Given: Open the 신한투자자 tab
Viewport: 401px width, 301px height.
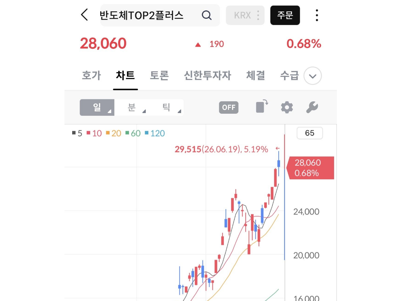Looking at the screenshot, I should pos(208,76).
